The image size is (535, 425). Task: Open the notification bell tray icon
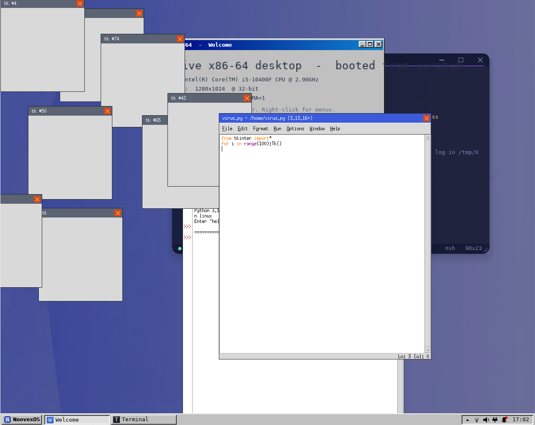click(505, 420)
